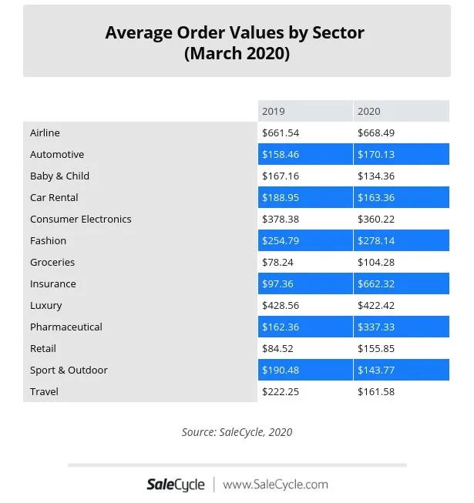The height and width of the screenshot is (503, 474).
Task: Open the www.SaleCycle.com link
Action: 275,485
